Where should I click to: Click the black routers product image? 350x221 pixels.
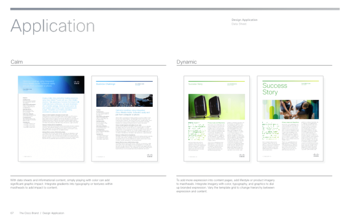(217, 107)
